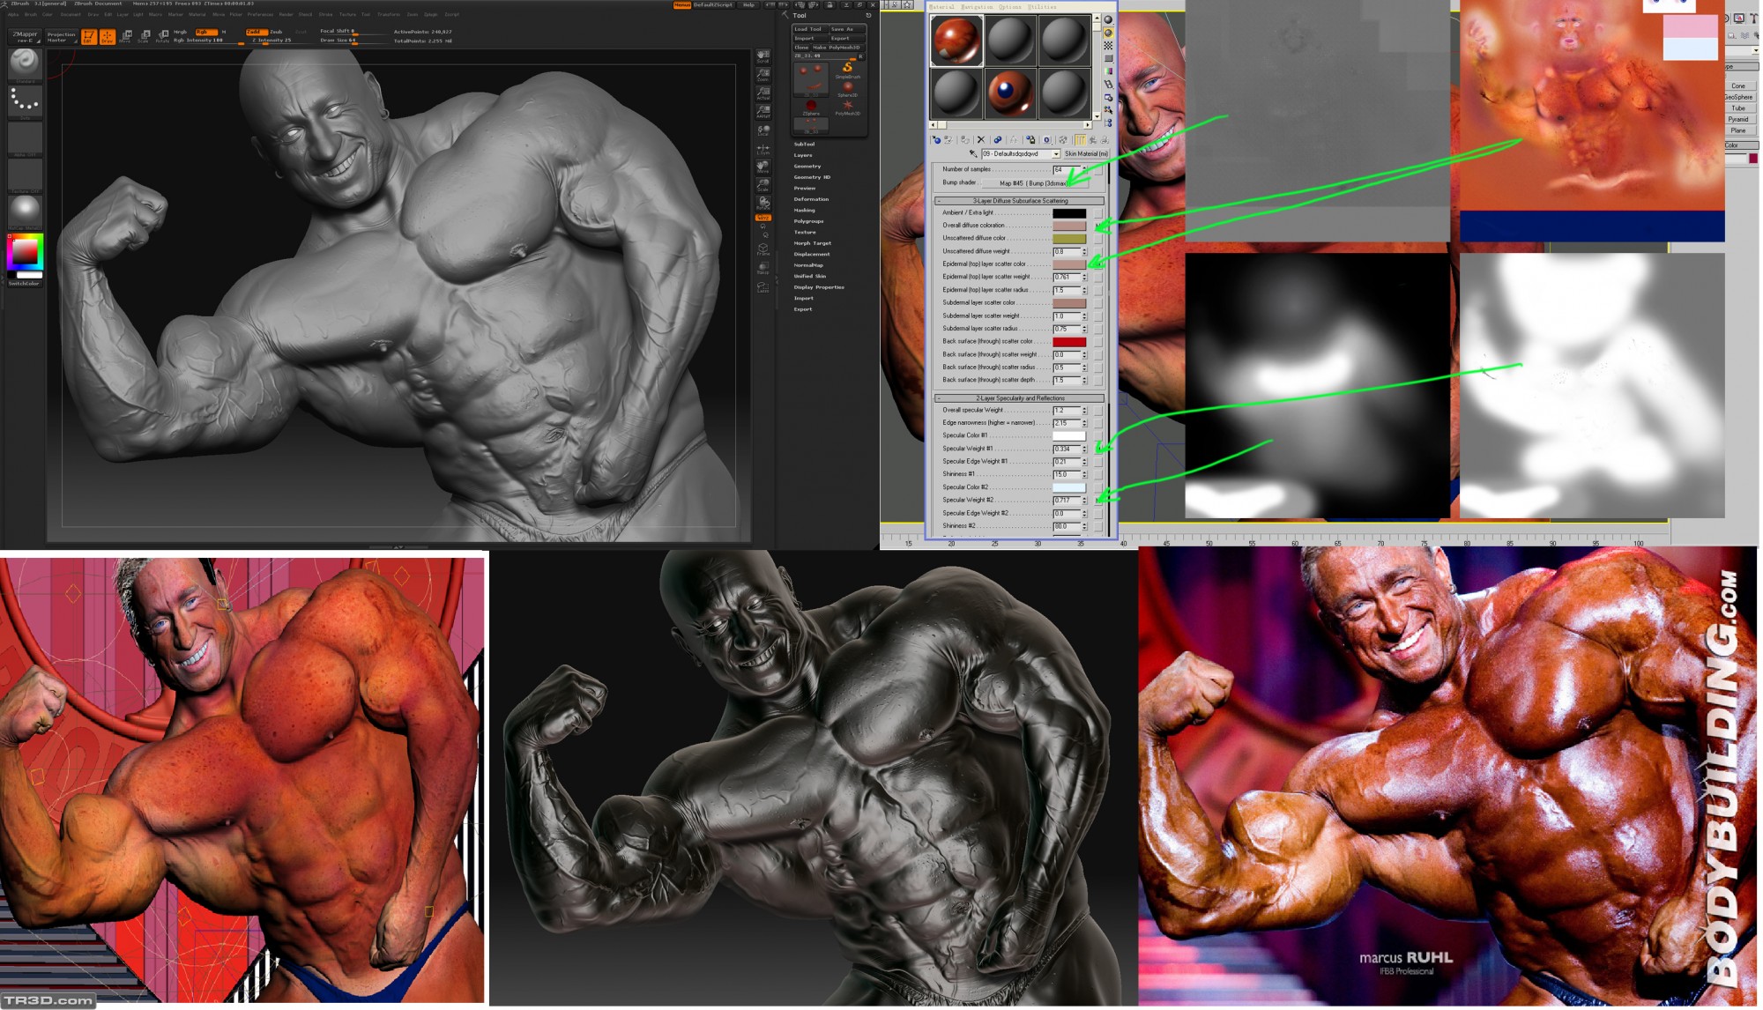Collapse the 2-Layer Specularity and Reflections rollout
The image size is (1763, 1010).
(1019, 398)
